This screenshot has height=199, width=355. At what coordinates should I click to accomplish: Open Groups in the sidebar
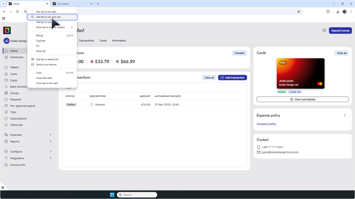(x=14, y=93)
